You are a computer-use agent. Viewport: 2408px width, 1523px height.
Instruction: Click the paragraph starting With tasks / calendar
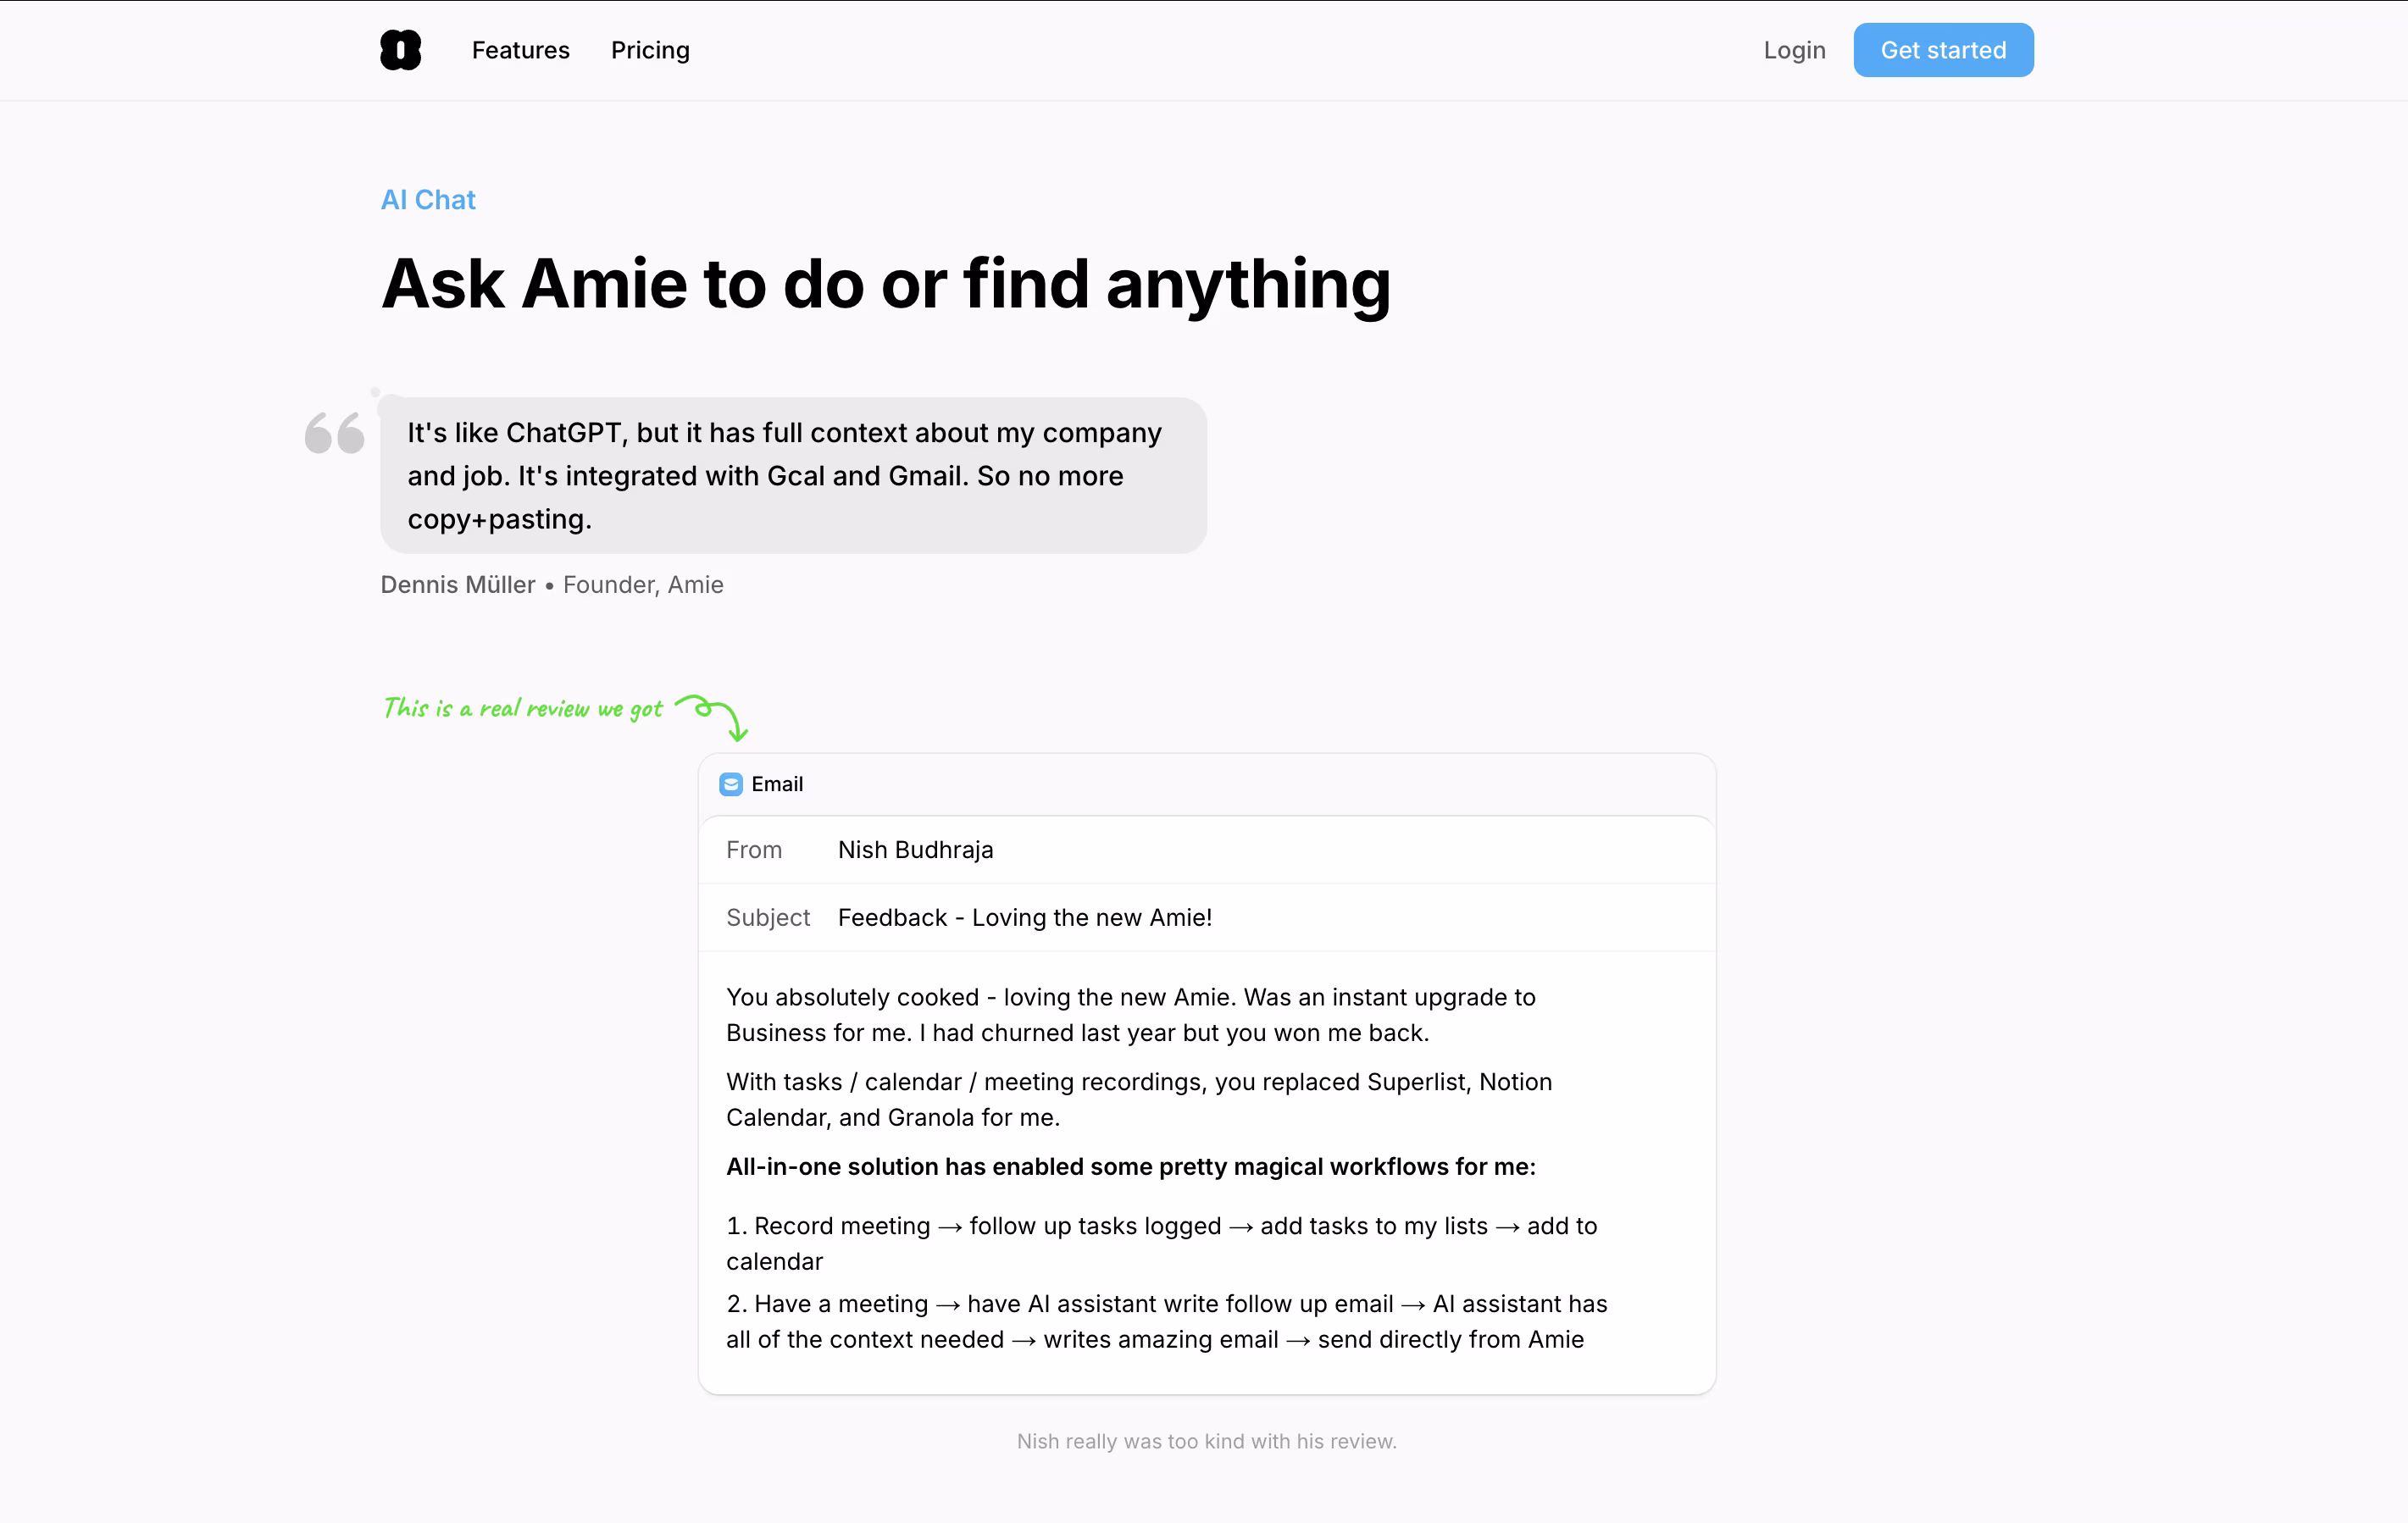[1139, 1100]
